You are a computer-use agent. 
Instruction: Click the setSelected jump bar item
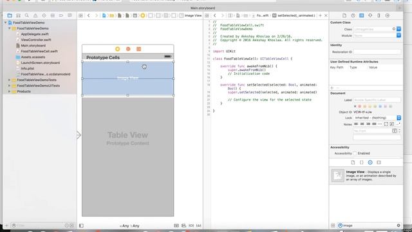point(294,15)
